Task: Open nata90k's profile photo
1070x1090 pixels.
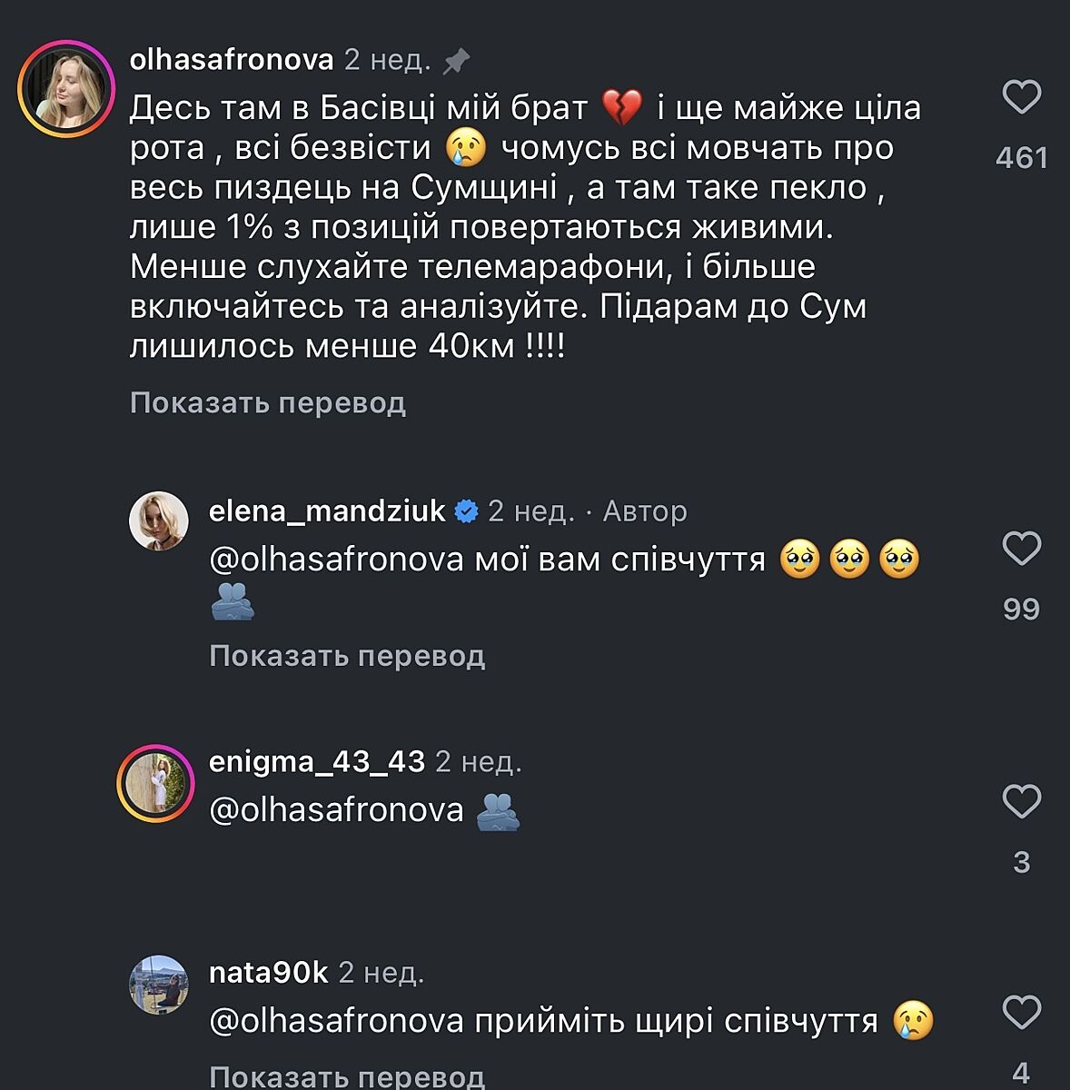Action: [158, 986]
